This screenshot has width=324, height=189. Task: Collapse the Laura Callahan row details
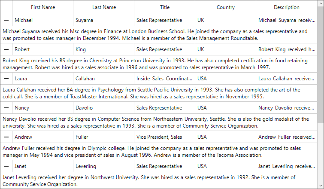pos(6,78)
